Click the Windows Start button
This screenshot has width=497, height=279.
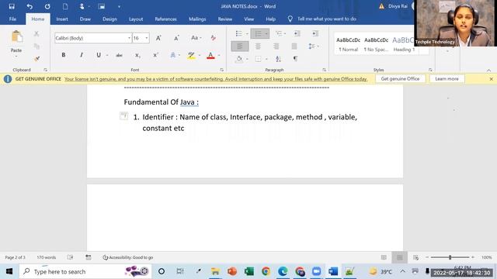[9, 271]
